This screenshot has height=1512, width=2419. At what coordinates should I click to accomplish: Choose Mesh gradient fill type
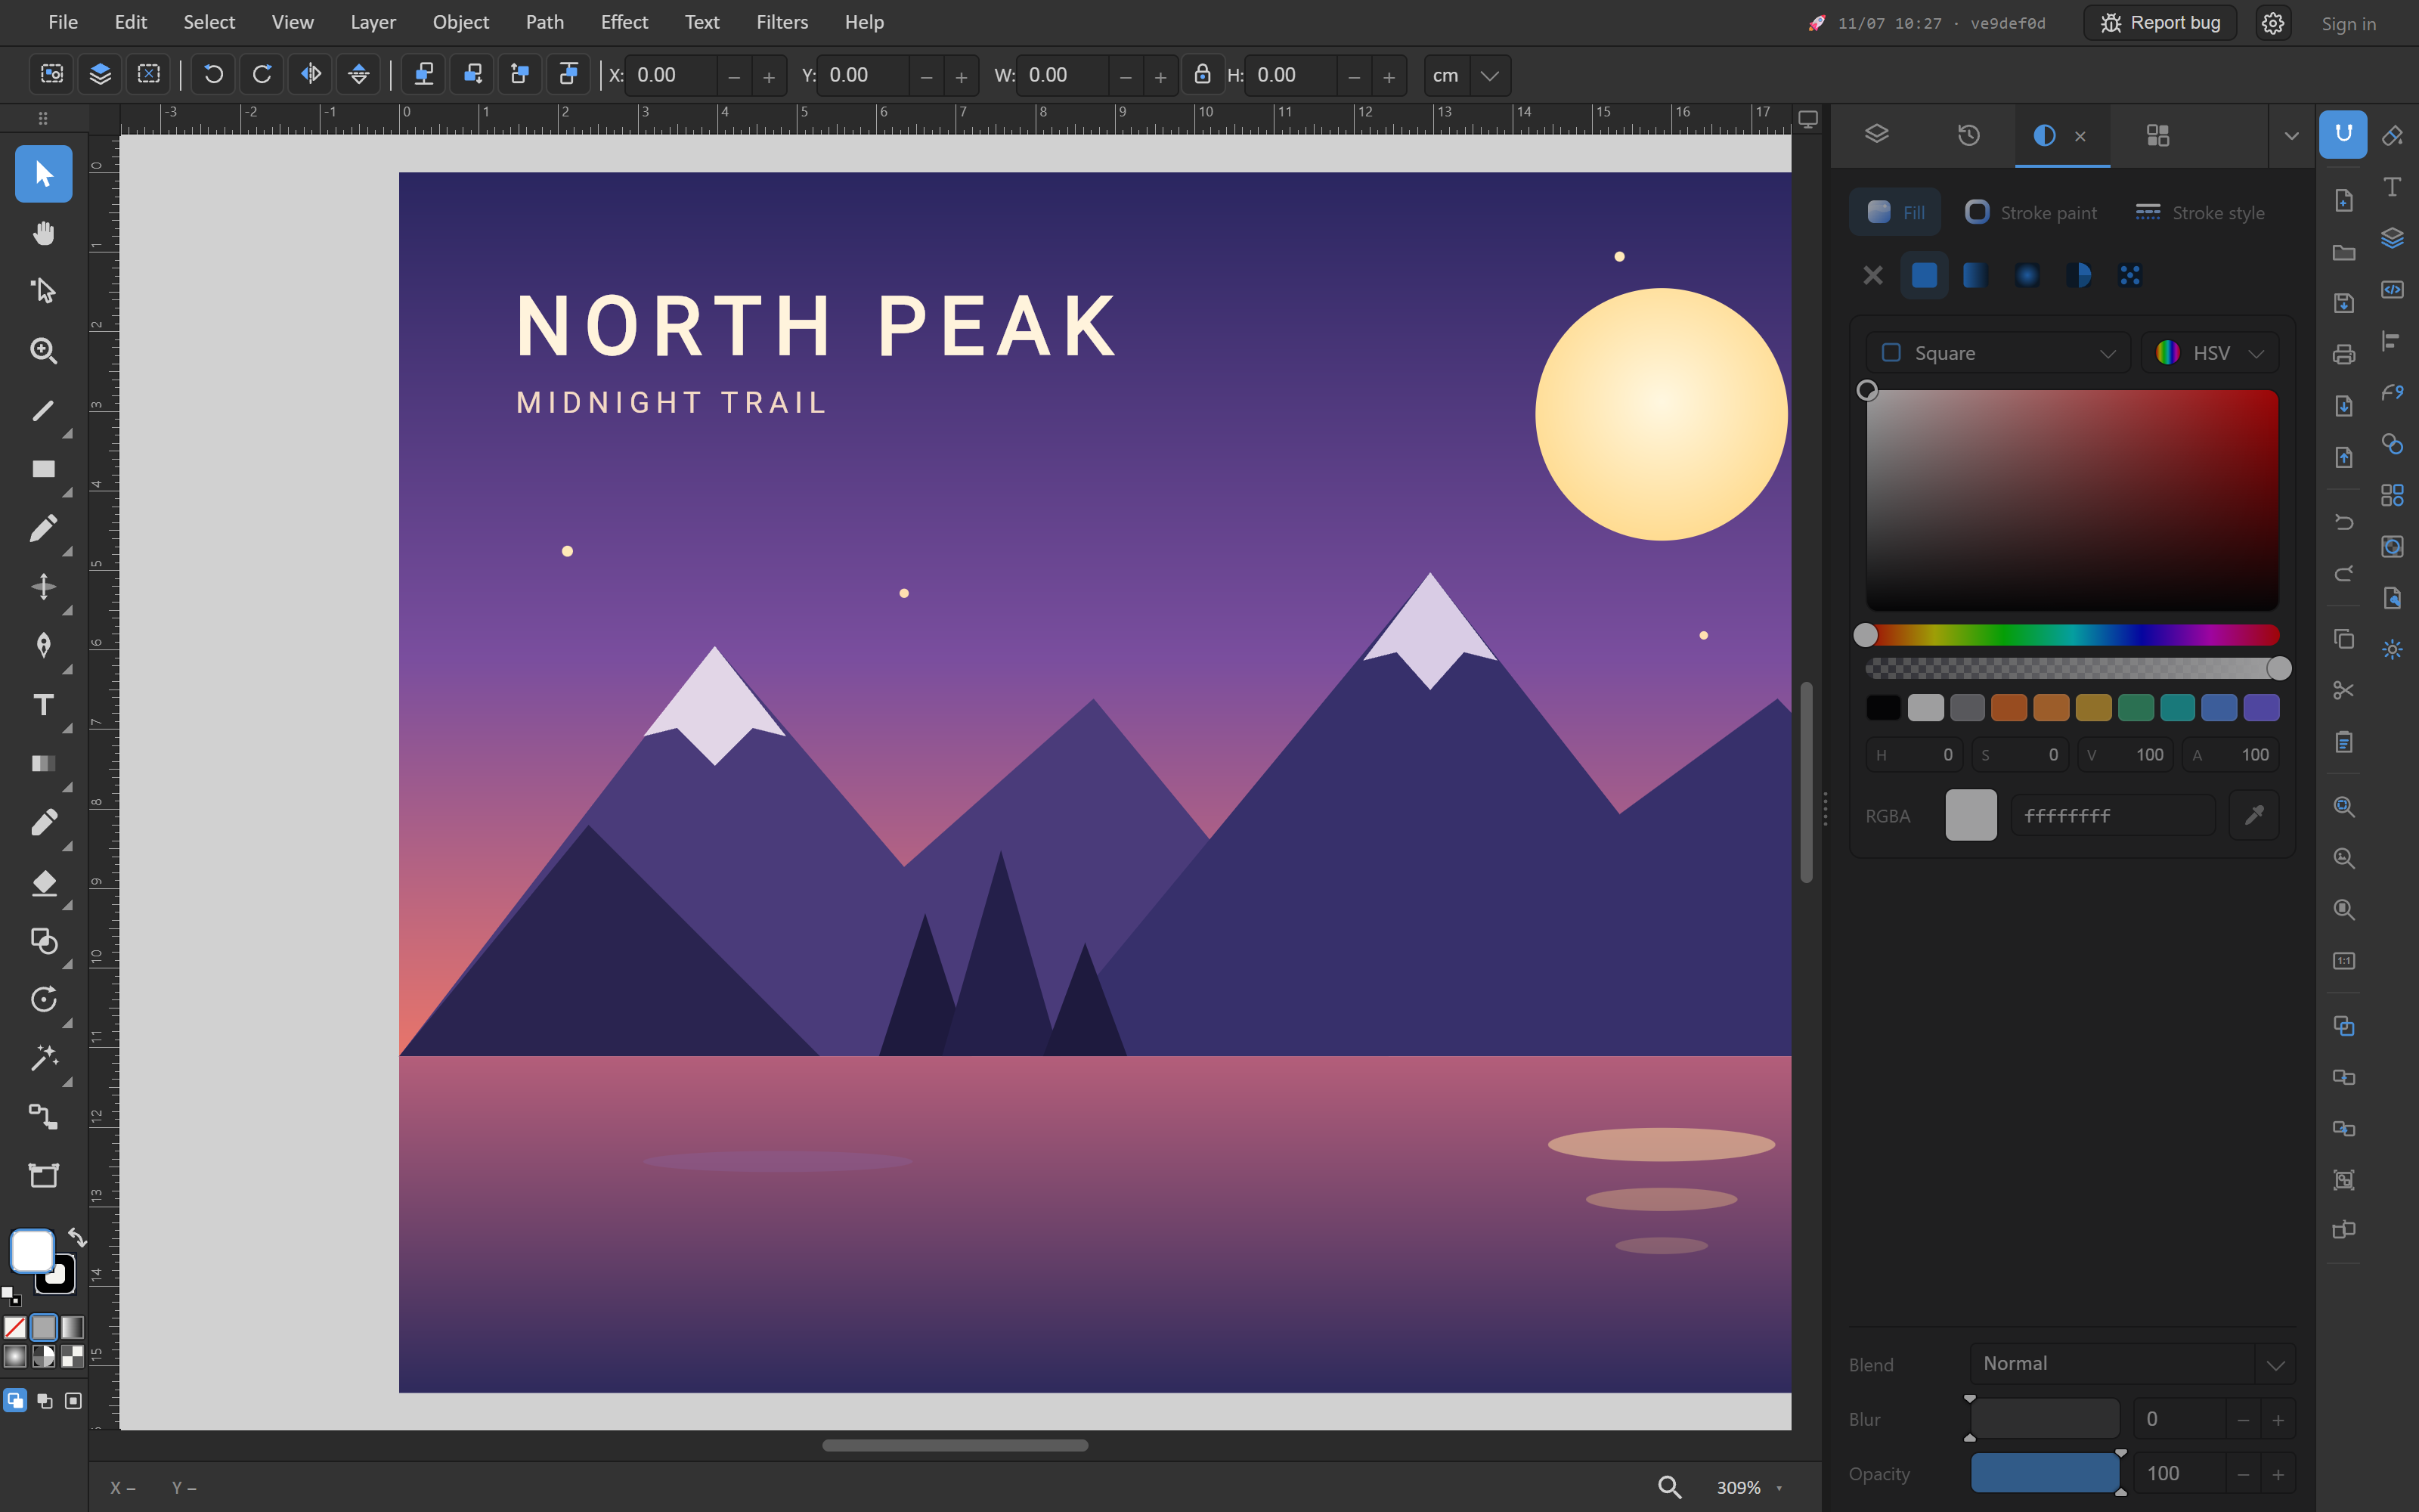click(2079, 275)
